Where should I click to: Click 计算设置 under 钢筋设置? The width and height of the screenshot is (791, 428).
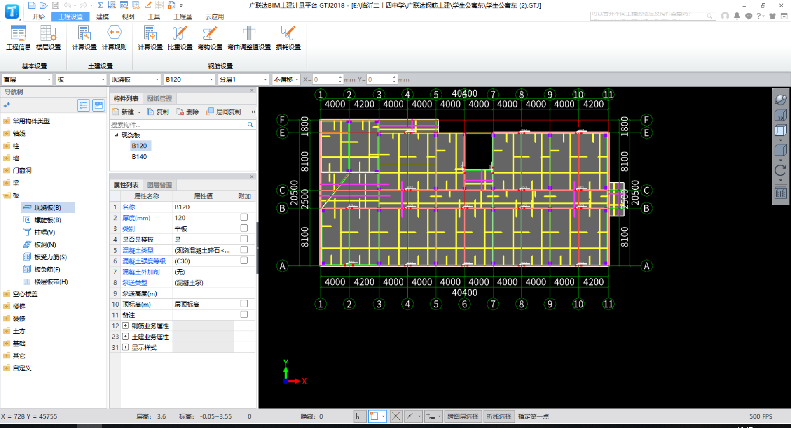[150, 38]
